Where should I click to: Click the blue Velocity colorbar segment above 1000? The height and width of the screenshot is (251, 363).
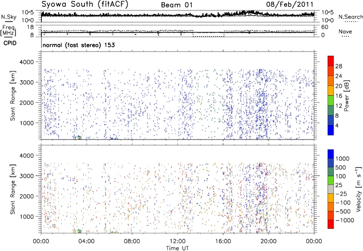click(331, 154)
